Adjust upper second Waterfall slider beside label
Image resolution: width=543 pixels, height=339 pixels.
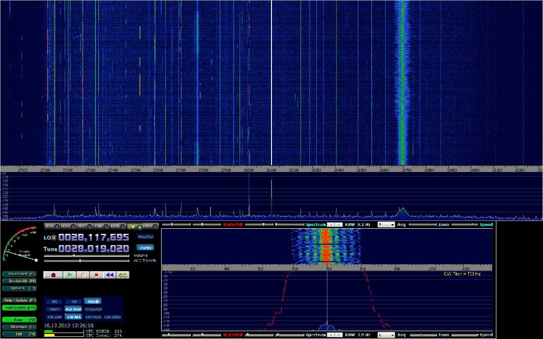pos(207,225)
